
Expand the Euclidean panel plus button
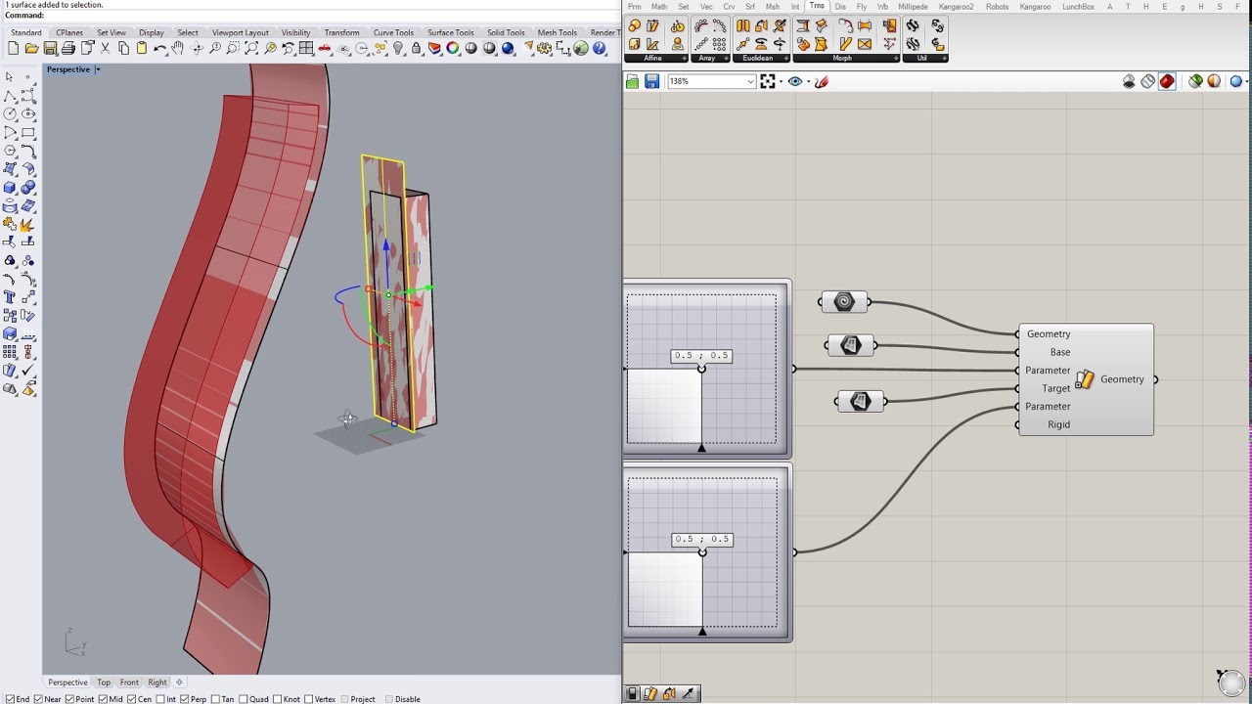tap(785, 58)
